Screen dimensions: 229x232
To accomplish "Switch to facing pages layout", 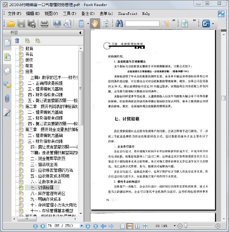I will coord(137,226).
